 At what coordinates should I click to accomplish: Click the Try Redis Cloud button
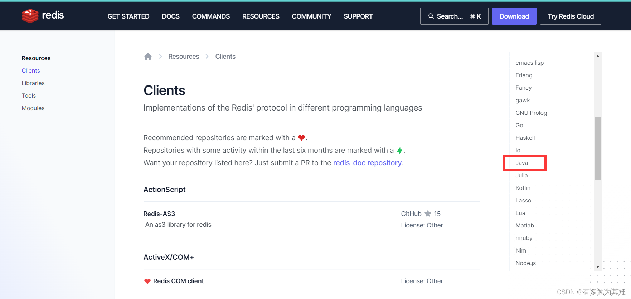[x=571, y=16]
